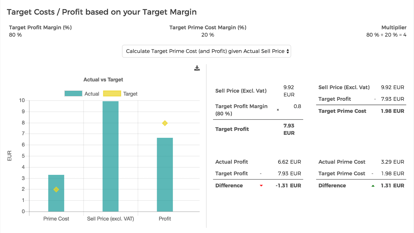Click the teal Sell Price bar

pos(110,156)
